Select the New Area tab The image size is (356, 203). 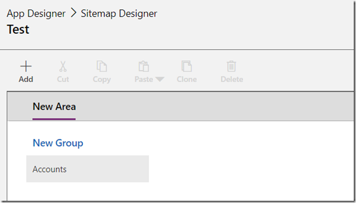54,107
